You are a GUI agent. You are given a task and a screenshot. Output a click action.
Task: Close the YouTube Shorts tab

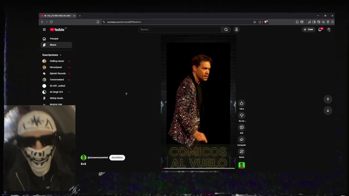[x=74, y=16]
